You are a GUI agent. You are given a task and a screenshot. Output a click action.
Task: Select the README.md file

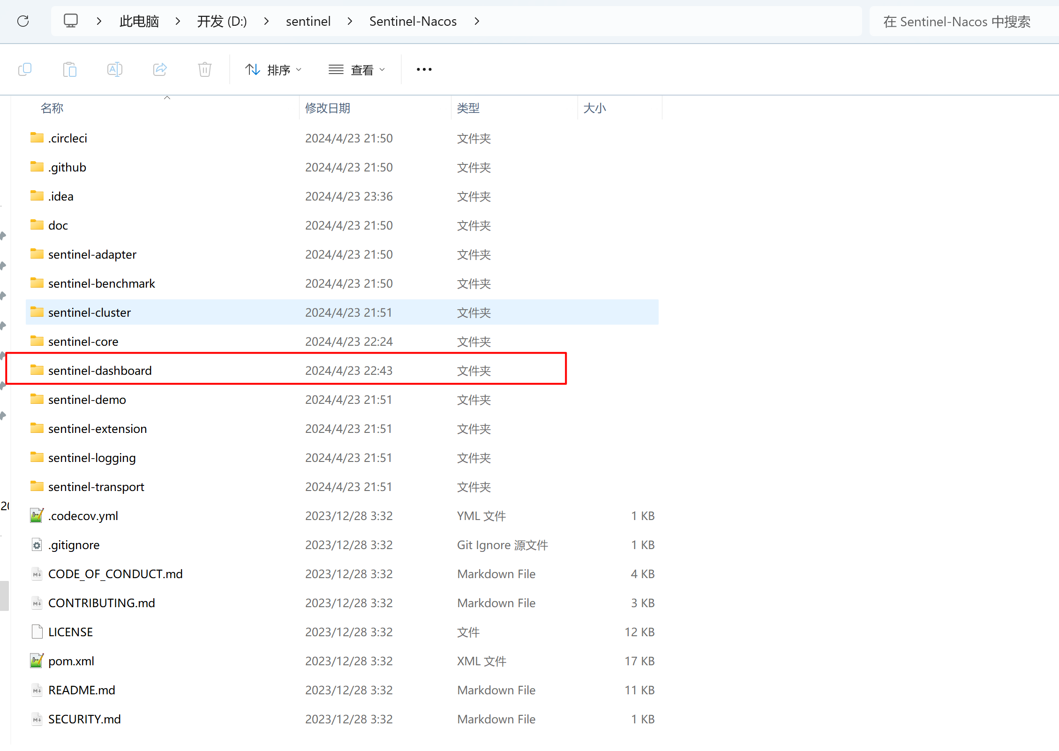[x=82, y=690]
